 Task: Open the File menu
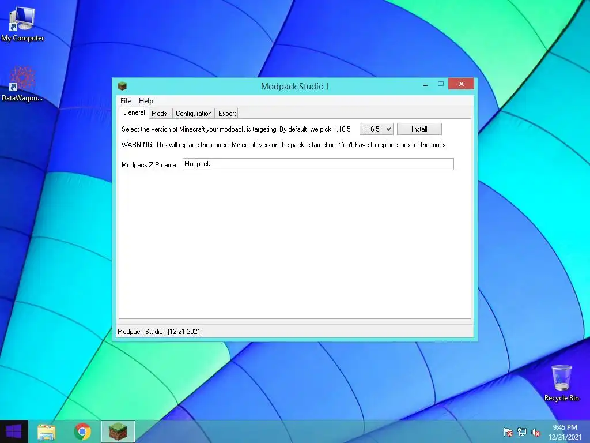point(125,101)
